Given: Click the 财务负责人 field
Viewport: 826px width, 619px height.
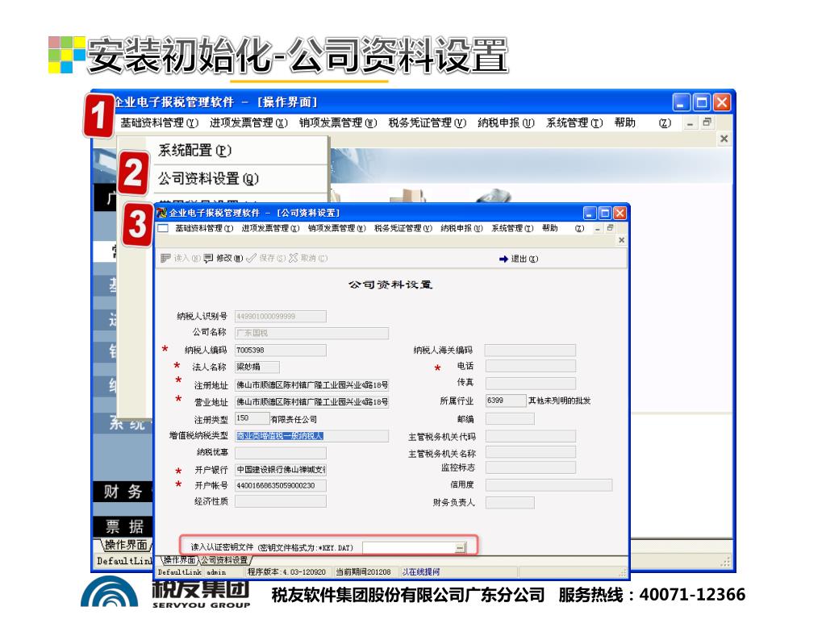Looking at the screenshot, I should coord(510,503).
